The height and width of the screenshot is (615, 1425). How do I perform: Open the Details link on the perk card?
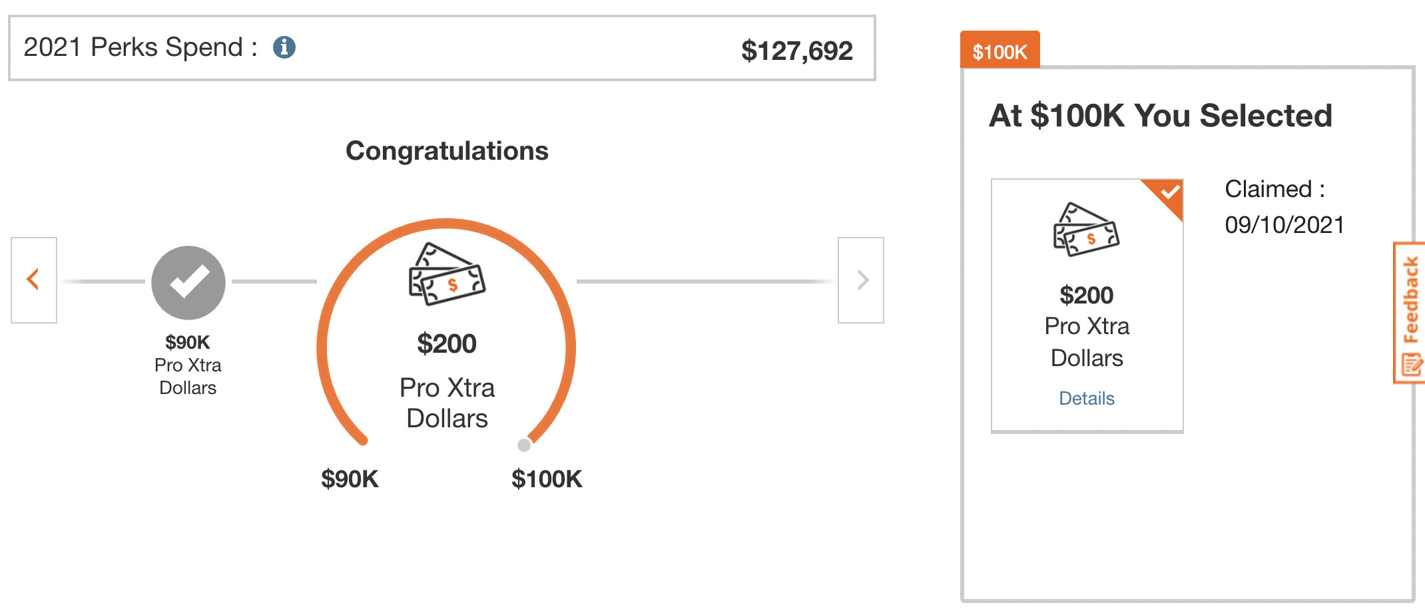click(x=1087, y=398)
